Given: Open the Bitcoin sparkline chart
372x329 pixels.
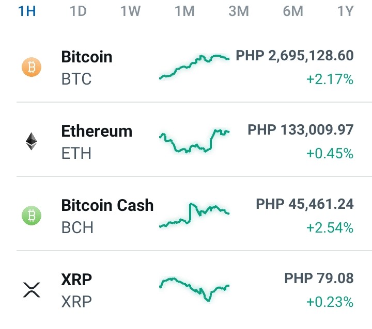Looking at the screenshot, I should pos(194,67).
